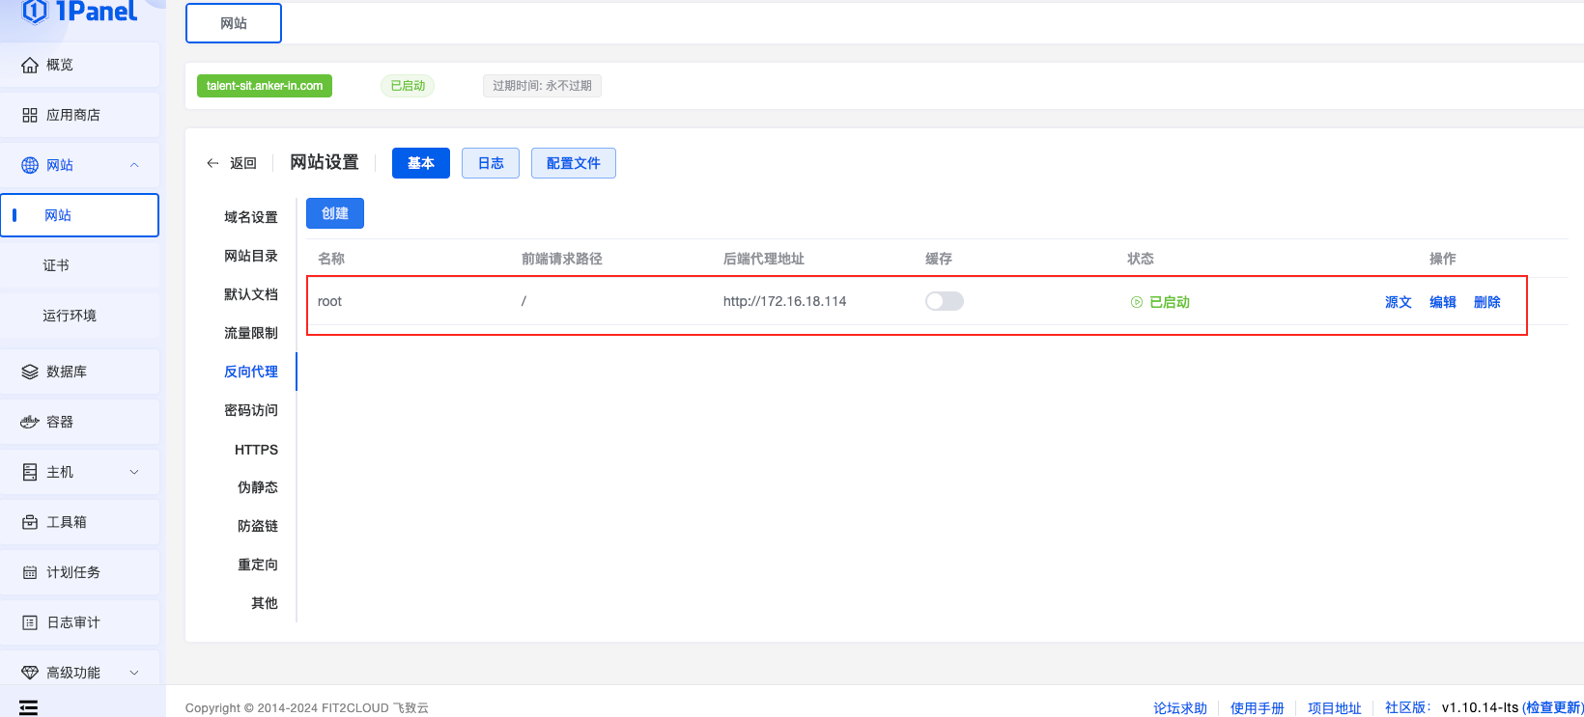The image size is (1584, 717).
Task: Collapse the sidebar with the hamburger icon
Action: click(29, 707)
